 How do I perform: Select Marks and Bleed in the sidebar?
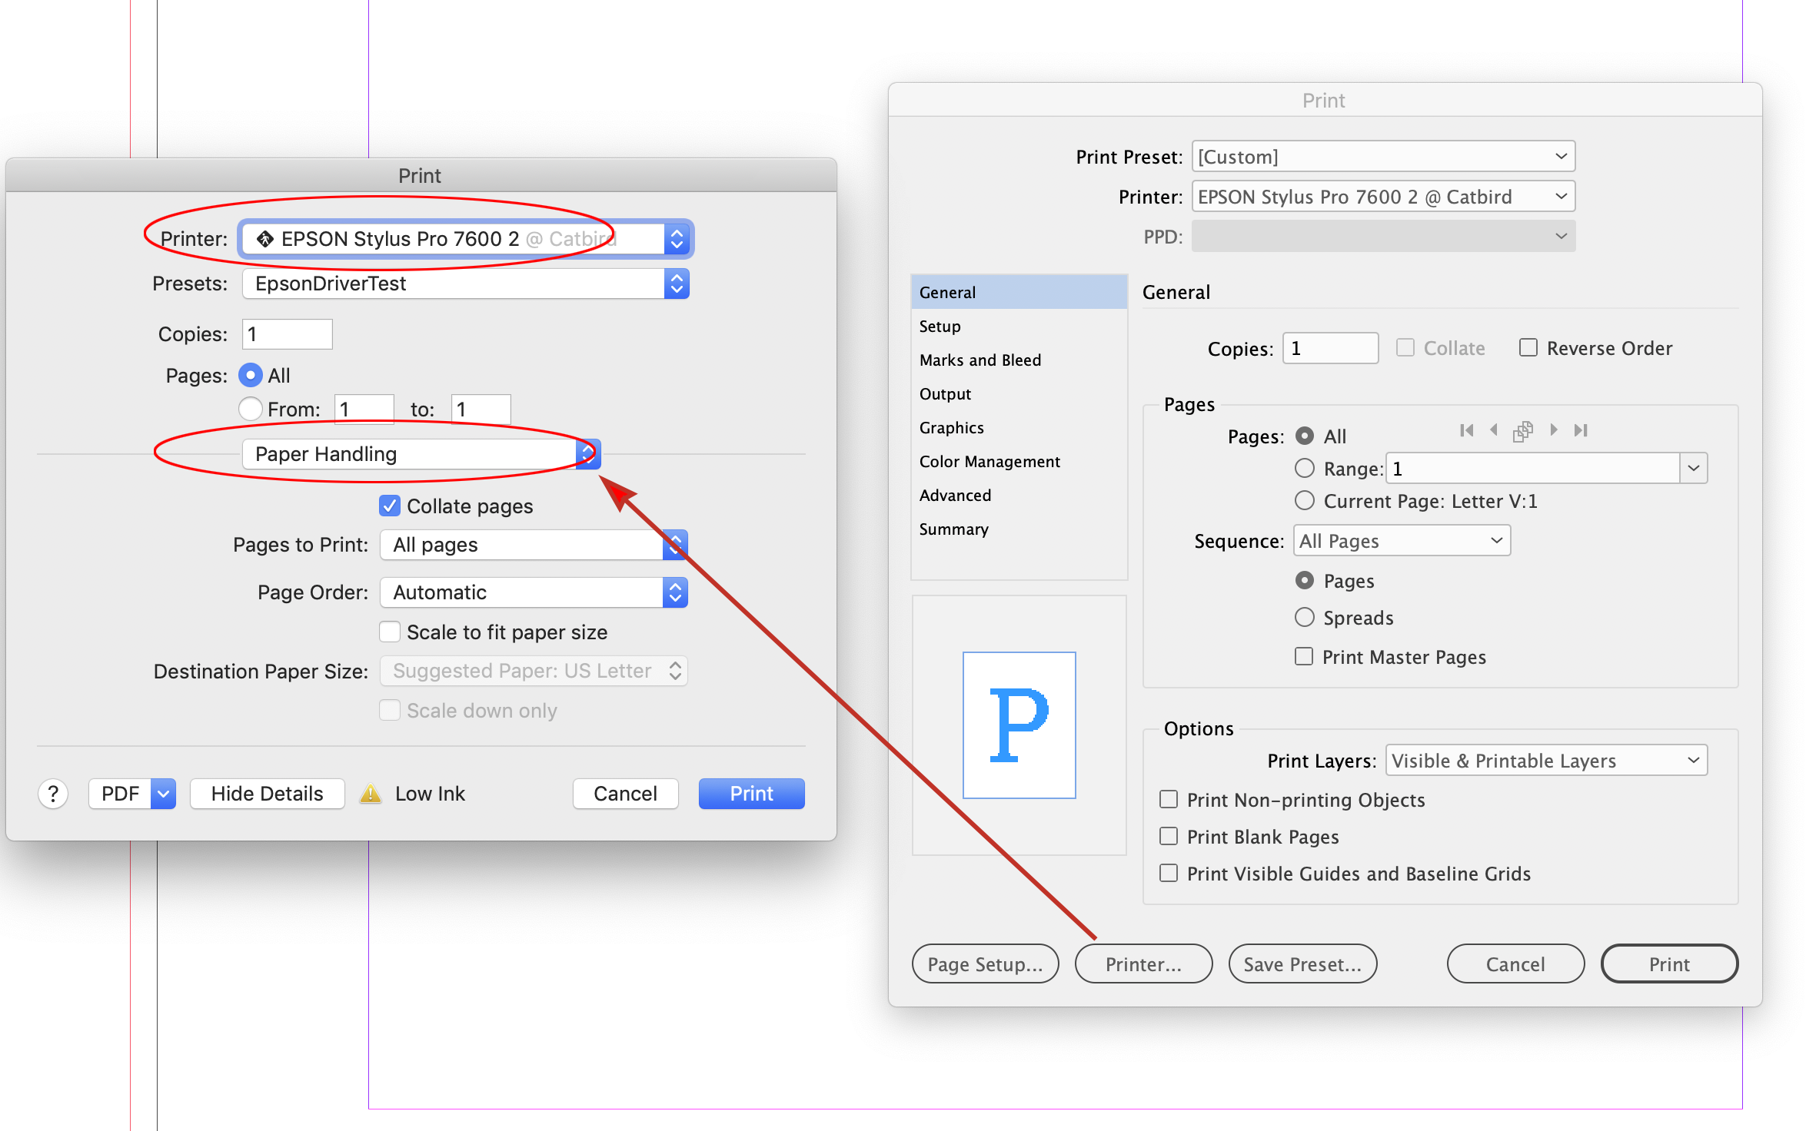pyautogui.click(x=980, y=360)
